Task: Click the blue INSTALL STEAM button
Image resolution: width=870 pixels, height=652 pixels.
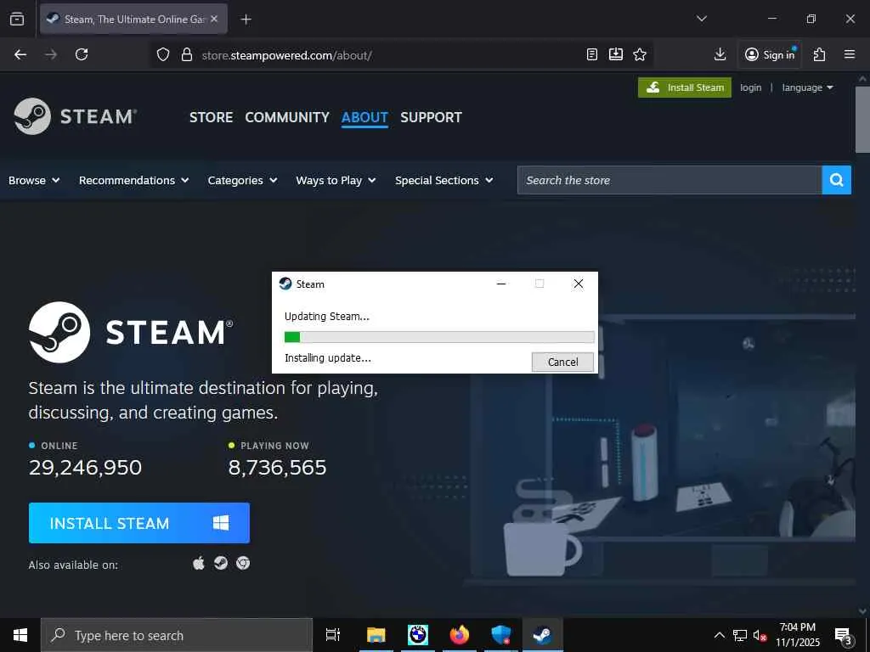Action: click(139, 523)
